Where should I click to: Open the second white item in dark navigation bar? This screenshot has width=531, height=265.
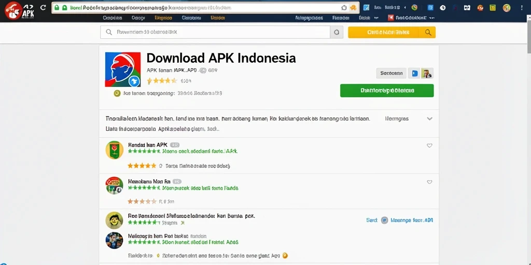point(138,18)
